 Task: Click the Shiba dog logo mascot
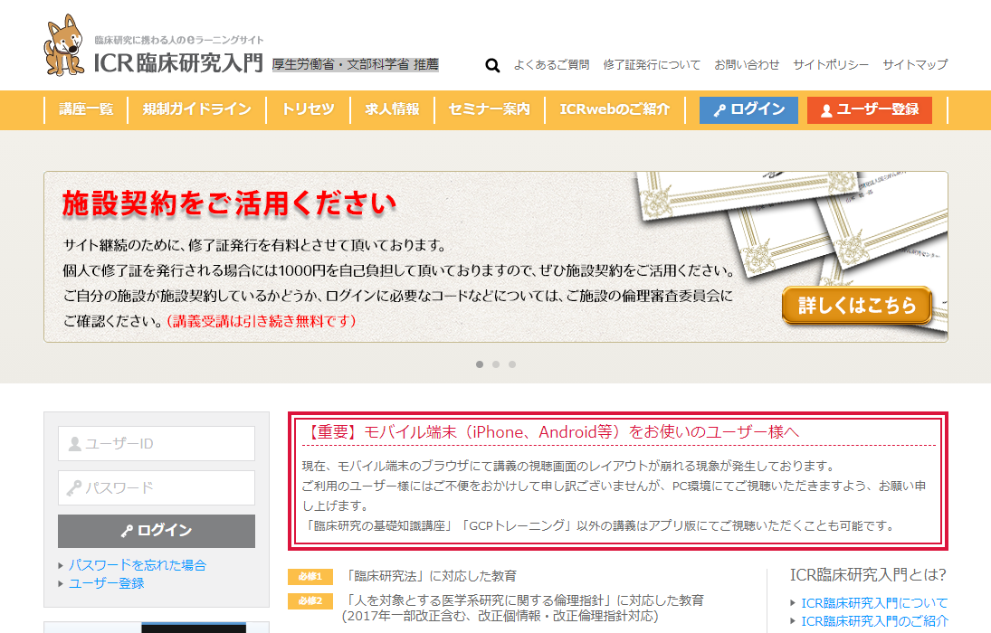64,45
